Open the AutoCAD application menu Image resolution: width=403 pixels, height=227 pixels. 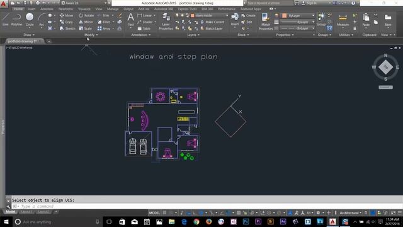(x=4, y=4)
